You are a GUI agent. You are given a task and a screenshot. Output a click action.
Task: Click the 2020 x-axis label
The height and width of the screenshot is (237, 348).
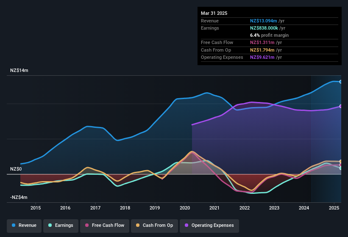[x=185, y=208]
